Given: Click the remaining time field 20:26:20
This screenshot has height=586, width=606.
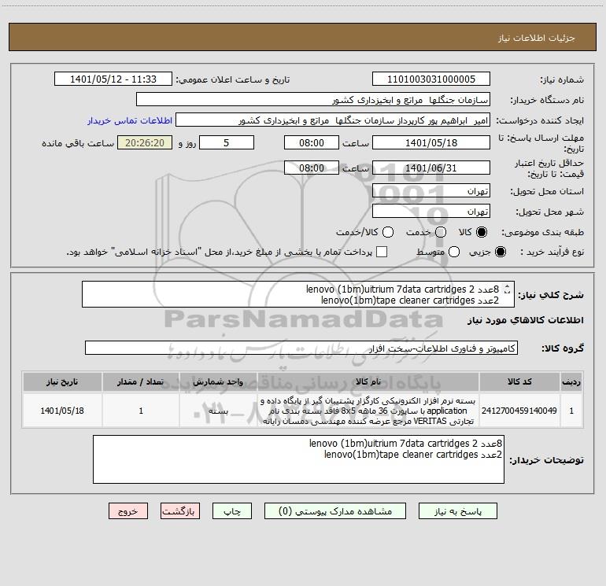Looking at the screenshot, I should 145,142.
